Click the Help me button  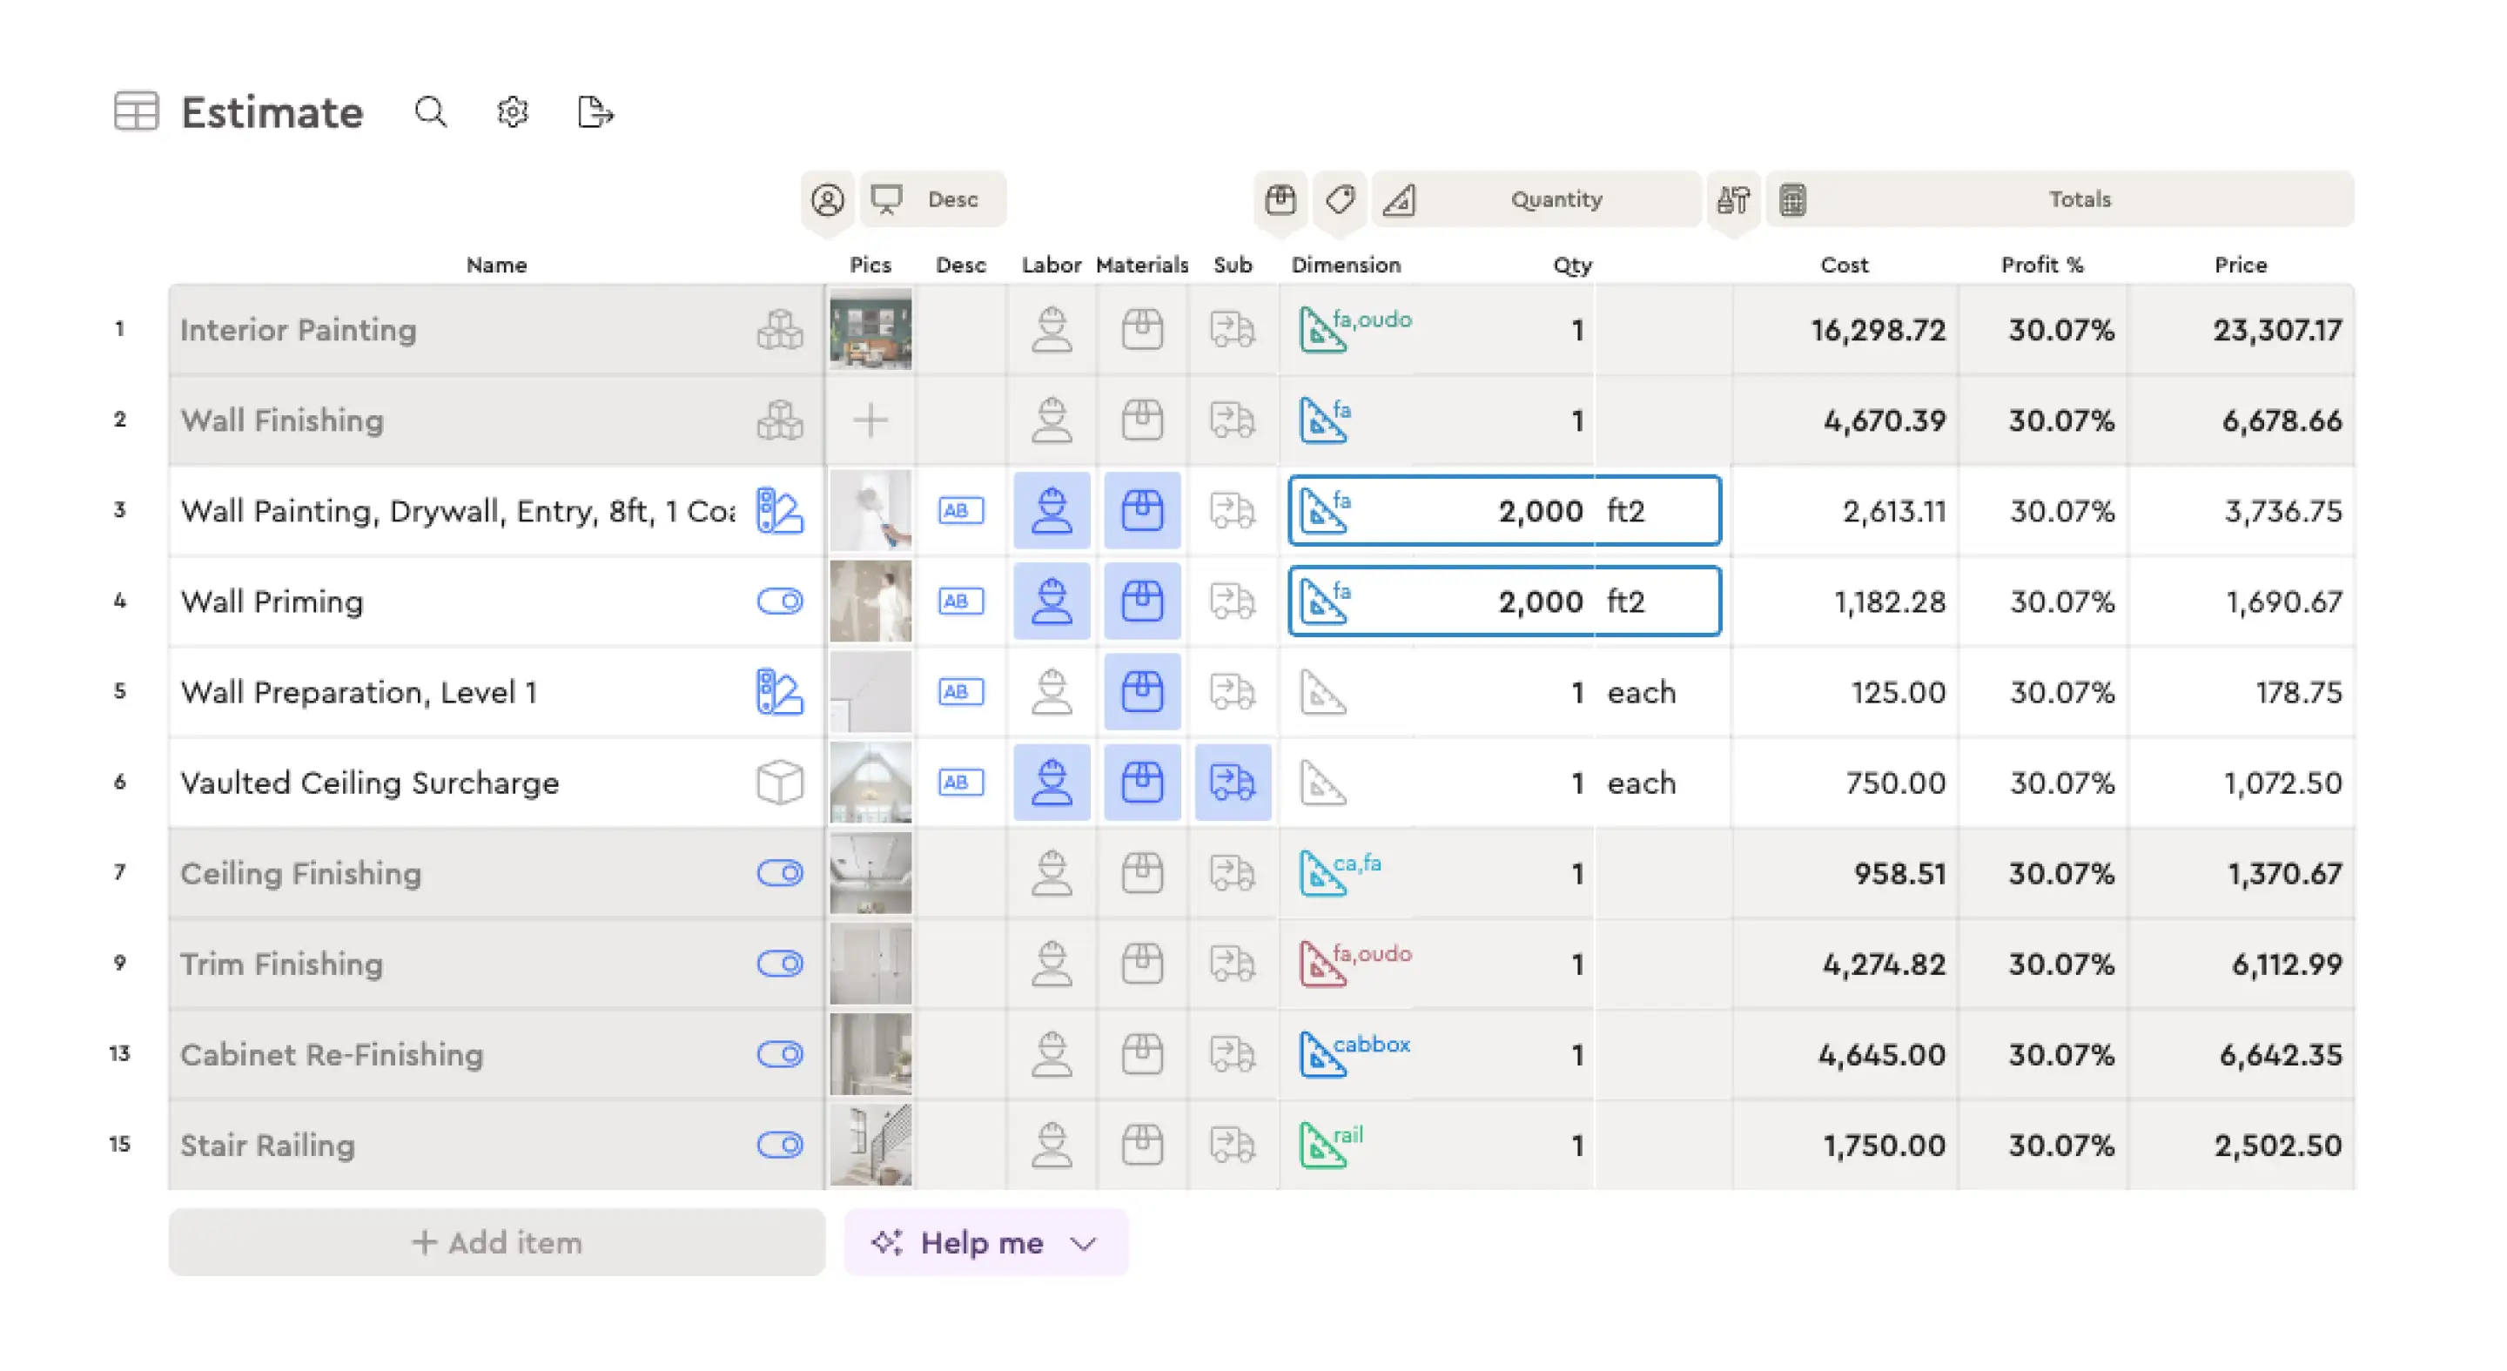click(x=985, y=1242)
